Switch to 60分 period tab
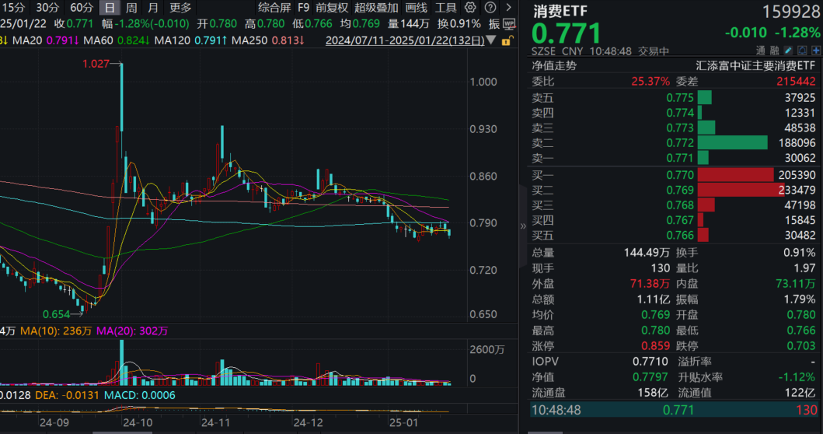 click(x=82, y=7)
